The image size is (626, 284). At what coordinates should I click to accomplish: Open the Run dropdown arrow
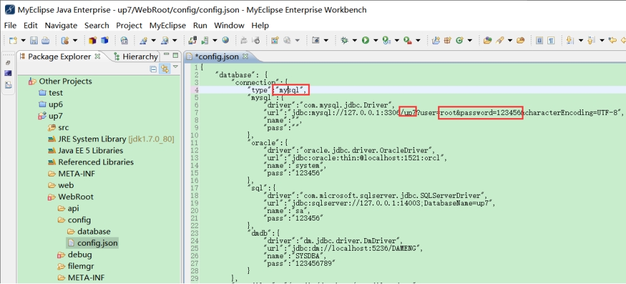[376, 41]
